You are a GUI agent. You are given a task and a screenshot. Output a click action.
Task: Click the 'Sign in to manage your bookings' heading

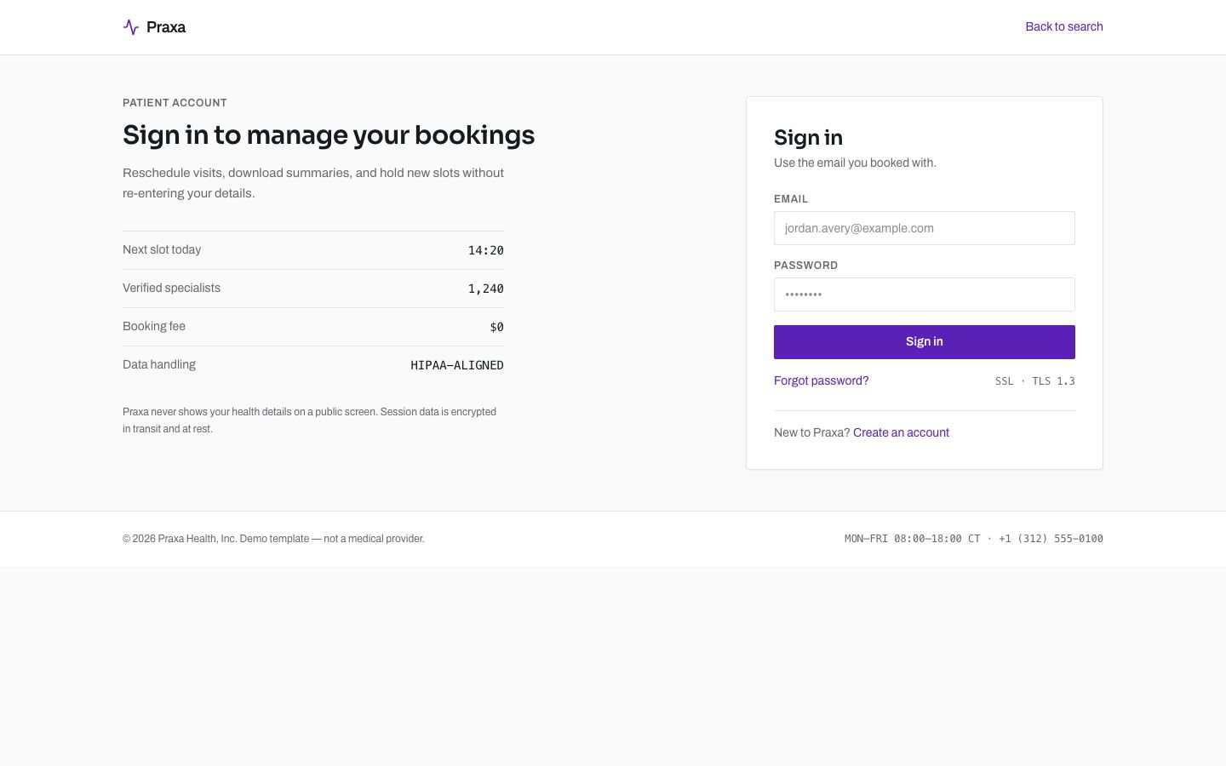point(329,134)
